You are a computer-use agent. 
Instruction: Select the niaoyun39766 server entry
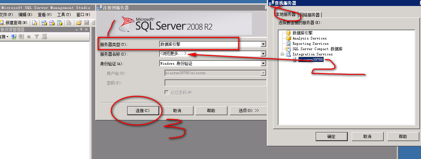pyautogui.click(x=311, y=59)
